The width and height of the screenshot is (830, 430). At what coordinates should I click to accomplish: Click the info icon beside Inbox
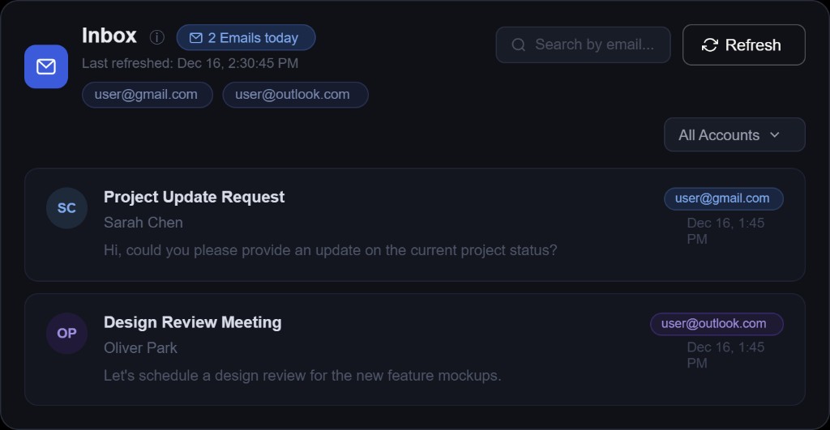[157, 37]
